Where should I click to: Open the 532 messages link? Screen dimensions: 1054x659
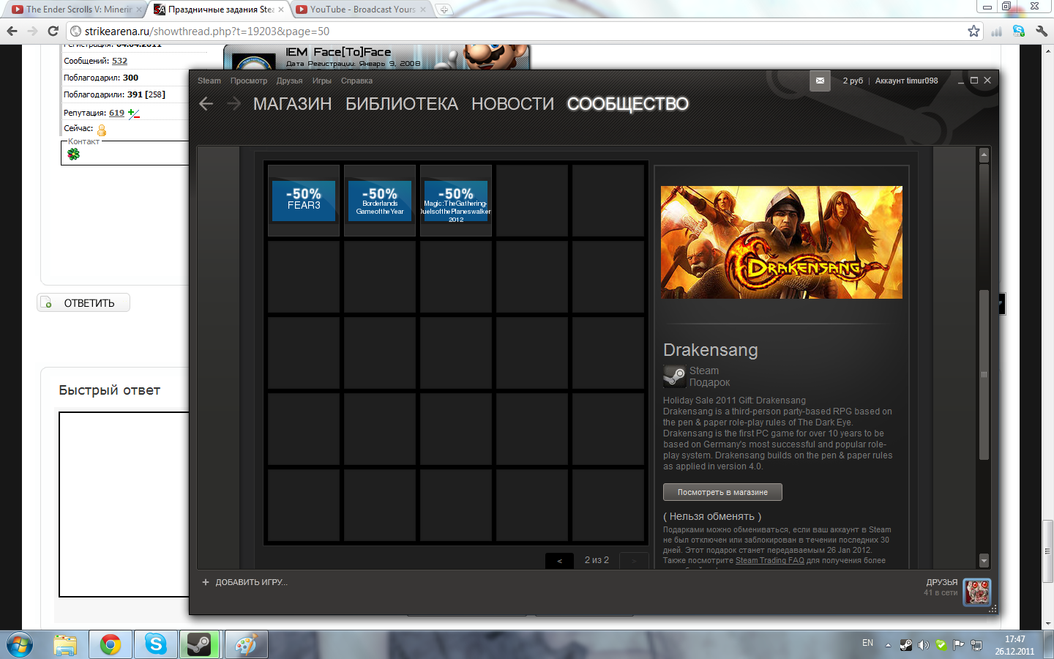(x=119, y=61)
